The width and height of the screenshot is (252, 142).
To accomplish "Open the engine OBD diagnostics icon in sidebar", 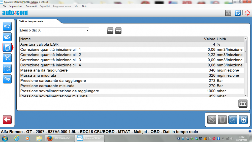I will point(7,26).
